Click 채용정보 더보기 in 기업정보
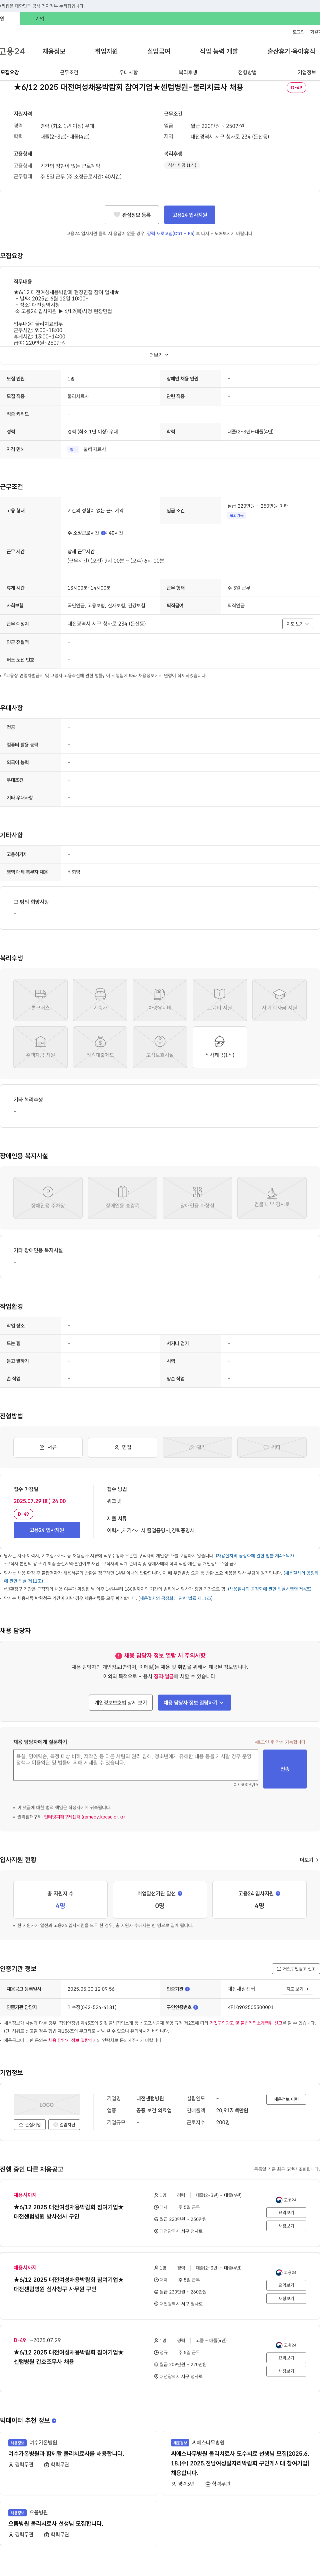The width and height of the screenshot is (320, 2576). pos(286,2099)
